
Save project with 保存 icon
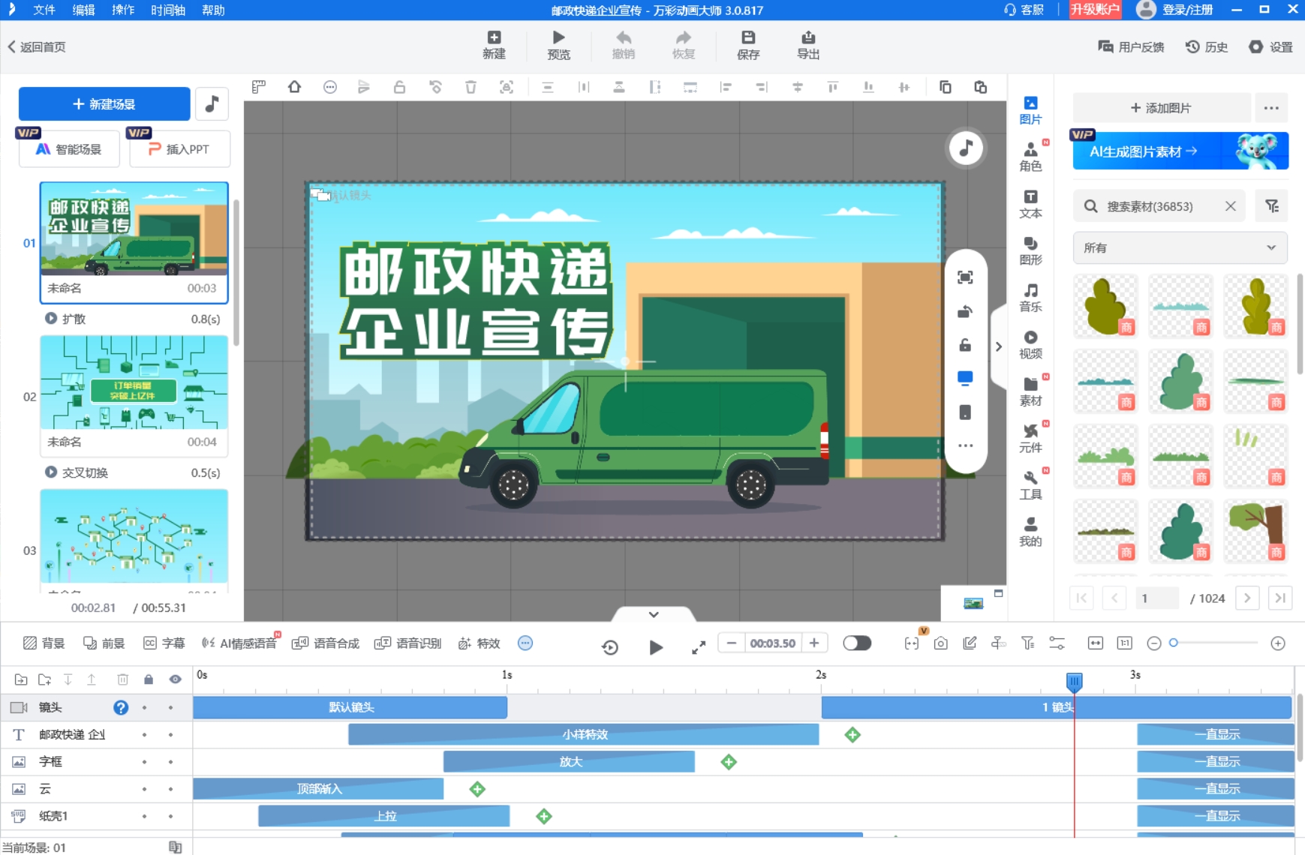748,45
